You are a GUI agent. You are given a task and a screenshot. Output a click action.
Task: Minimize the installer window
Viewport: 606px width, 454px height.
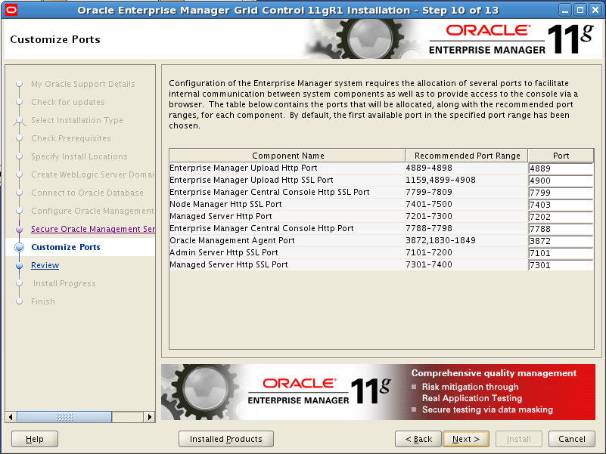click(565, 10)
